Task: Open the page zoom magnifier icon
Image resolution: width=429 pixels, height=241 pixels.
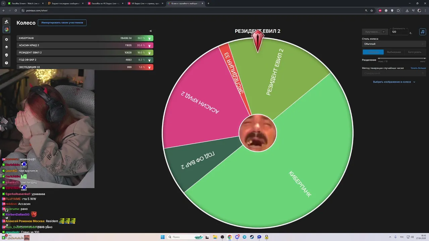Action: click(366, 10)
